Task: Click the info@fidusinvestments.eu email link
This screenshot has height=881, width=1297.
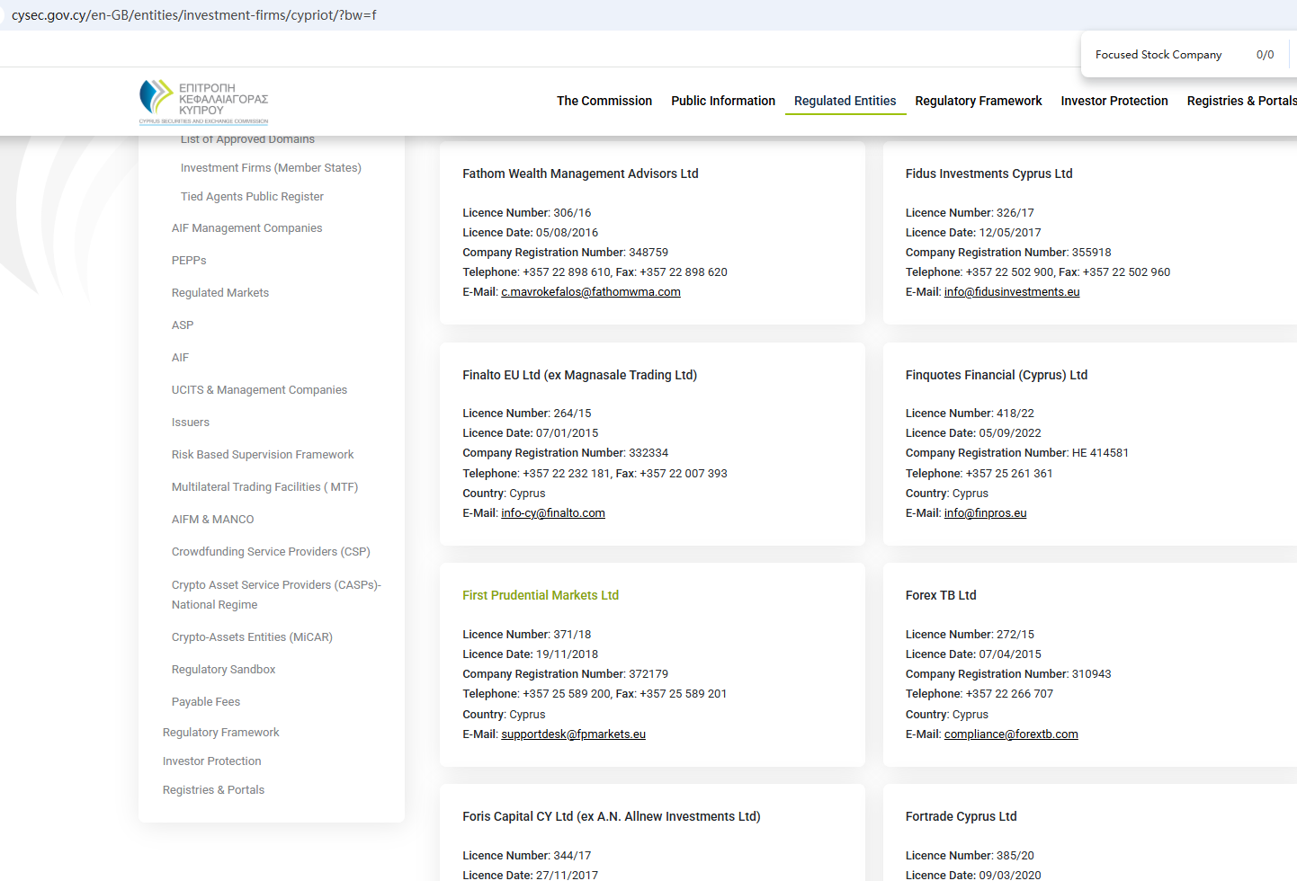Action: tap(1011, 292)
